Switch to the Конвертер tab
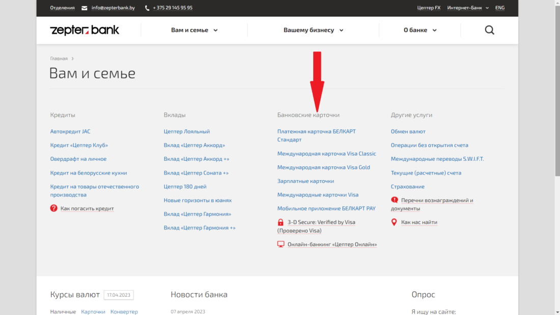The width and height of the screenshot is (560, 315). 124,311
